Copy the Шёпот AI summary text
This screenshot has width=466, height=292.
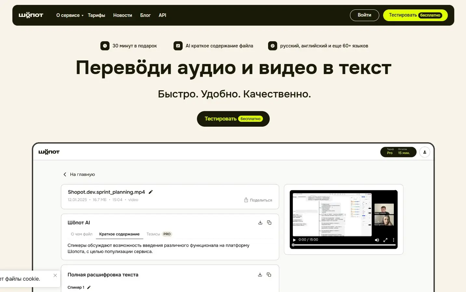pos(269,222)
